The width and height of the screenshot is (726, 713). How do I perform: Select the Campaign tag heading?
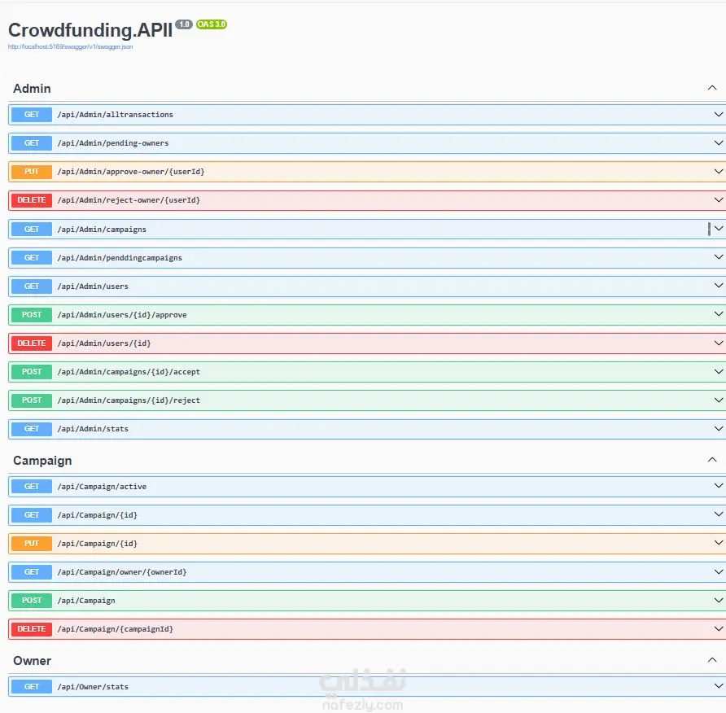[x=42, y=461]
